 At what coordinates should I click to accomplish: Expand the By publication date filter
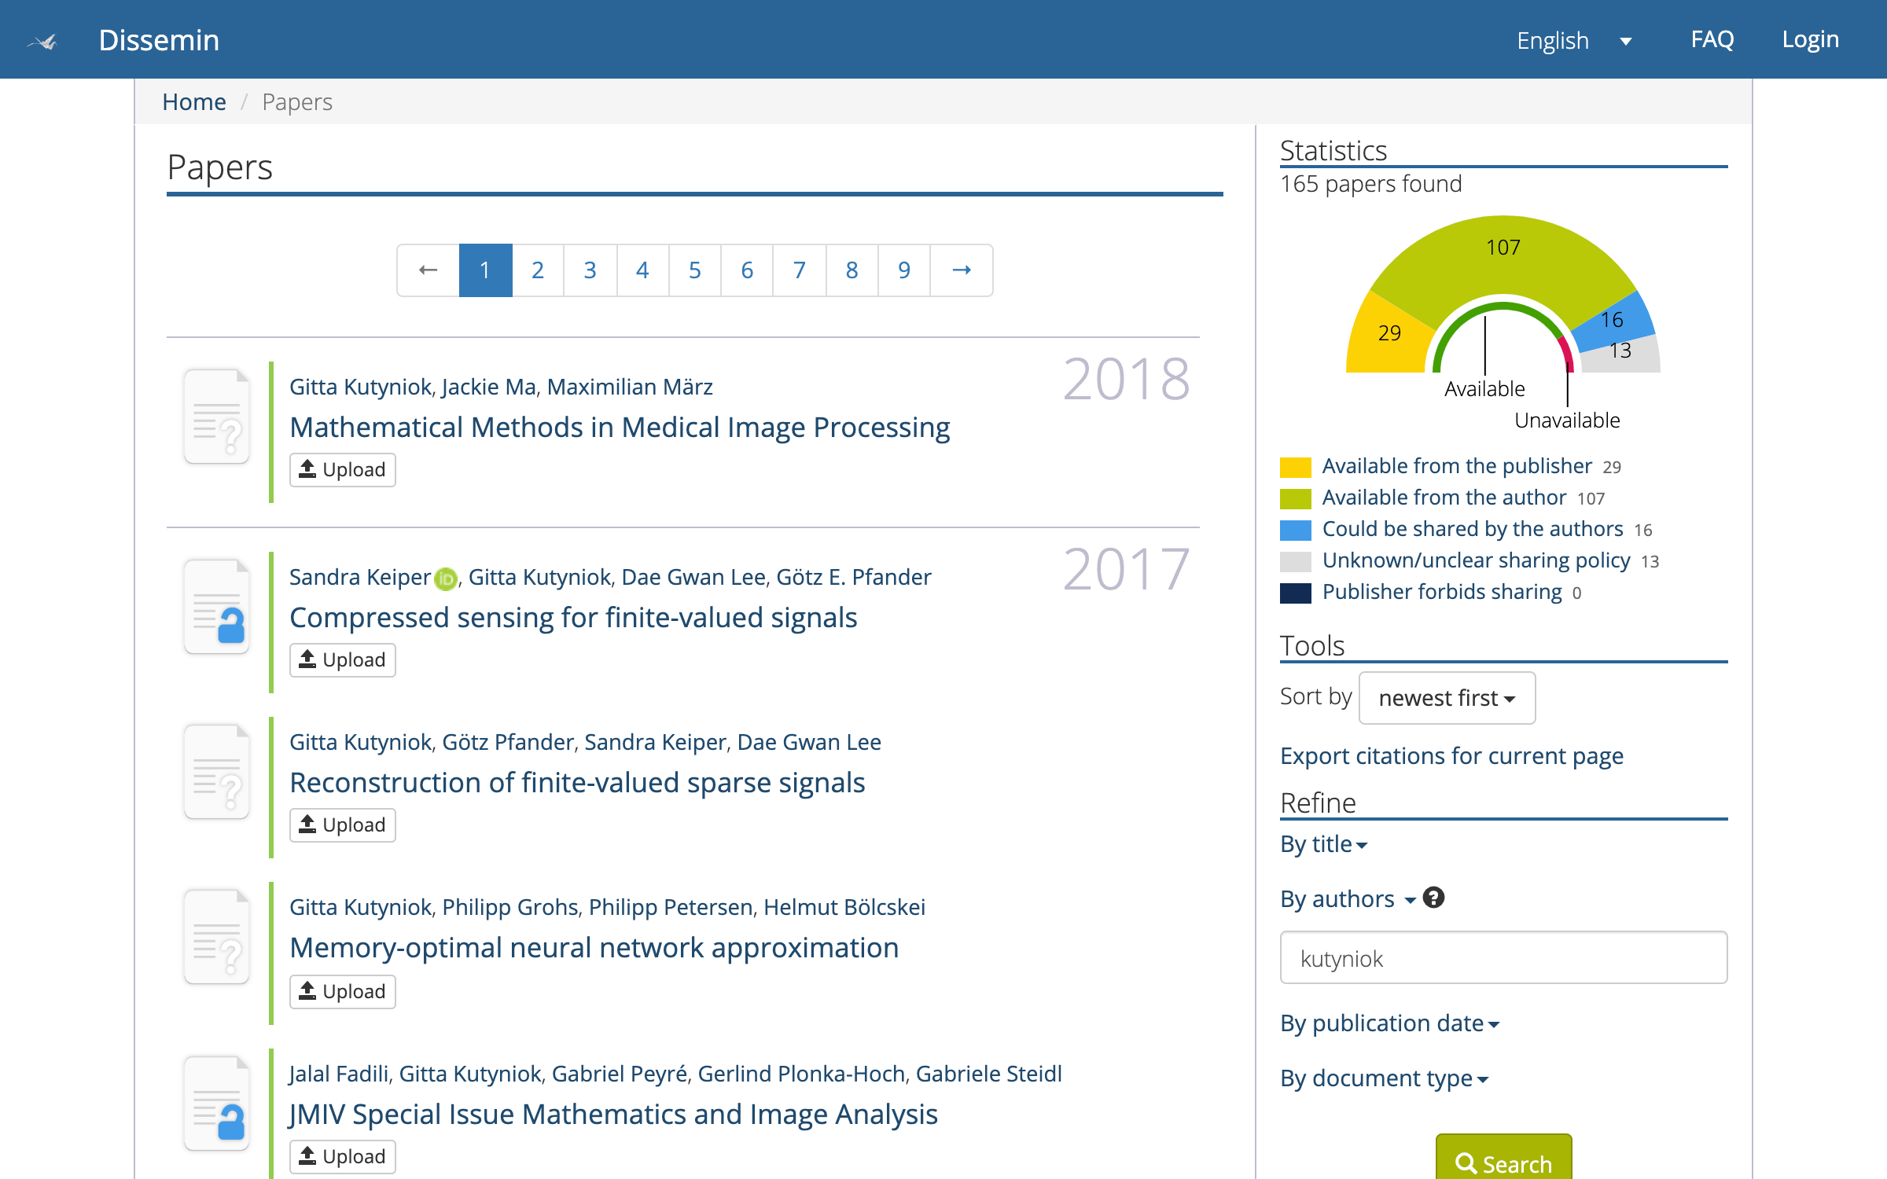tap(1389, 1023)
